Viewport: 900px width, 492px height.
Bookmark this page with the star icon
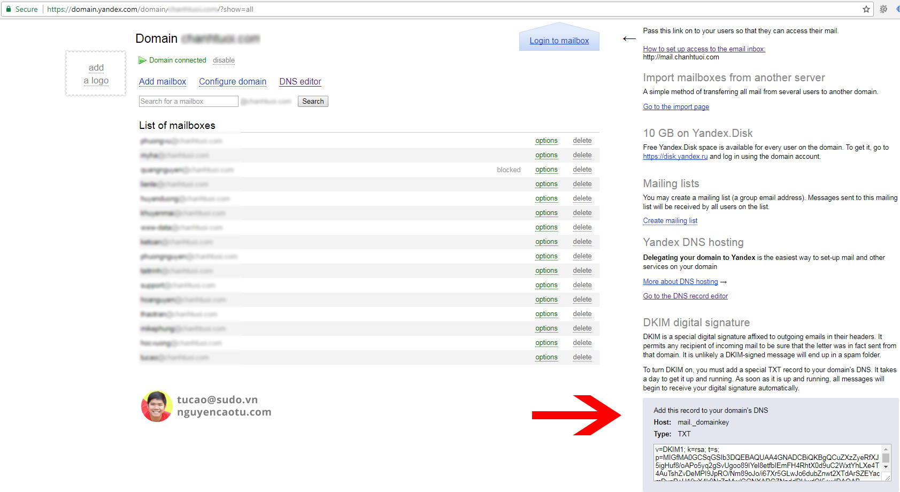[866, 9]
